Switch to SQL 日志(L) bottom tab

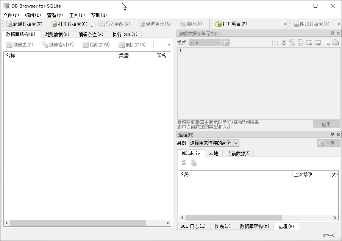193,226
